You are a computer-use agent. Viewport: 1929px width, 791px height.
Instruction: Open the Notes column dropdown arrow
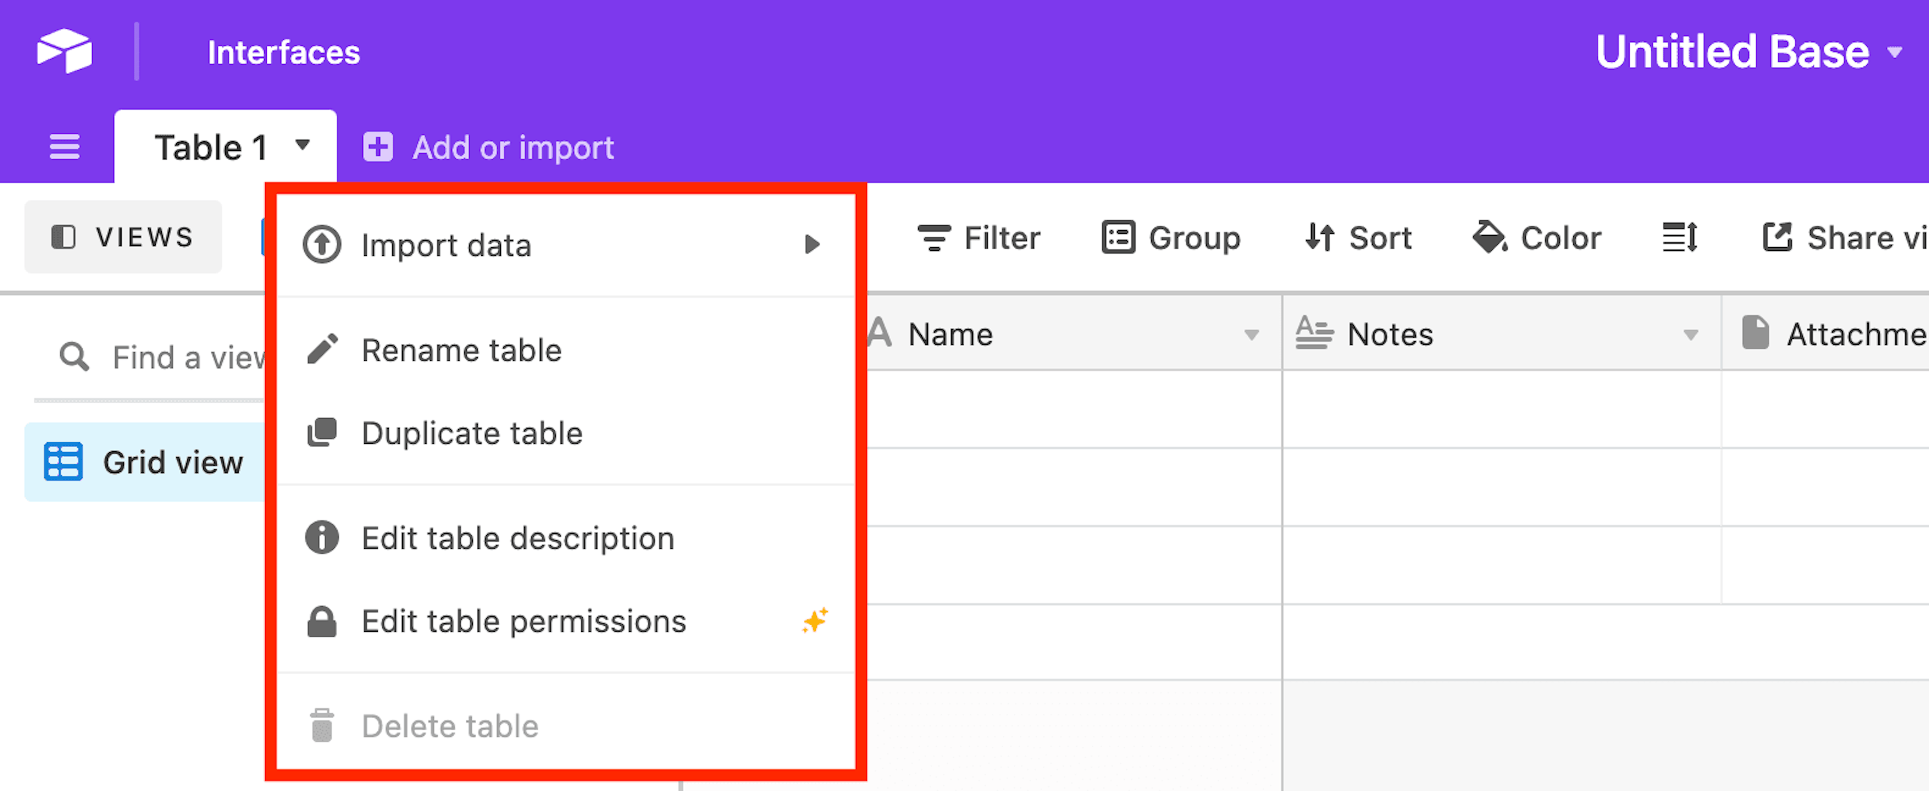(1690, 335)
